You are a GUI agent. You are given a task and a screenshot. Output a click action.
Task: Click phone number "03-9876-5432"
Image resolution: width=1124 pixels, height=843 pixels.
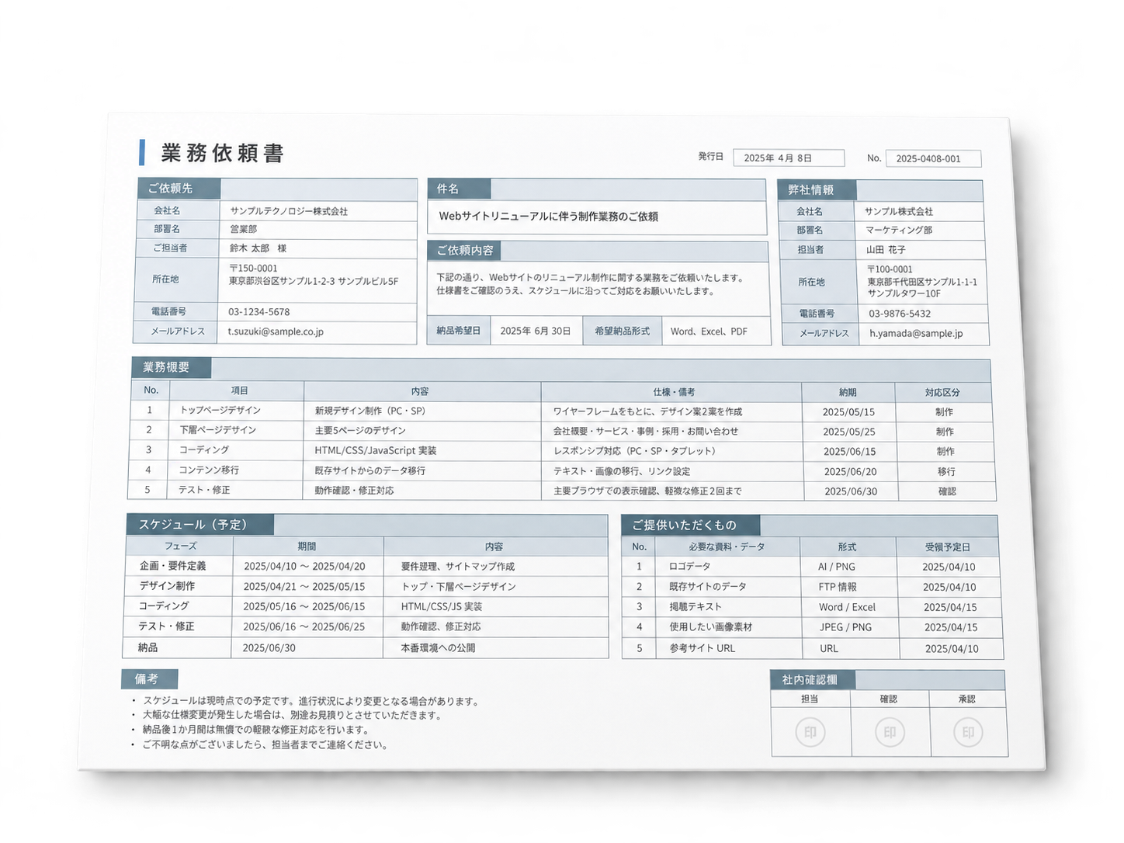[x=900, y=314]
